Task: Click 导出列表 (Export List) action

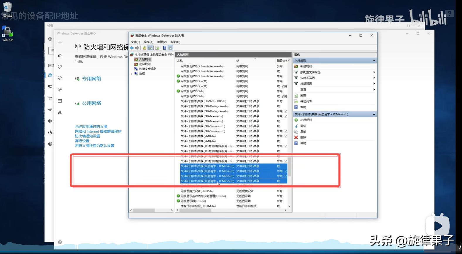Action: [307, 101]
